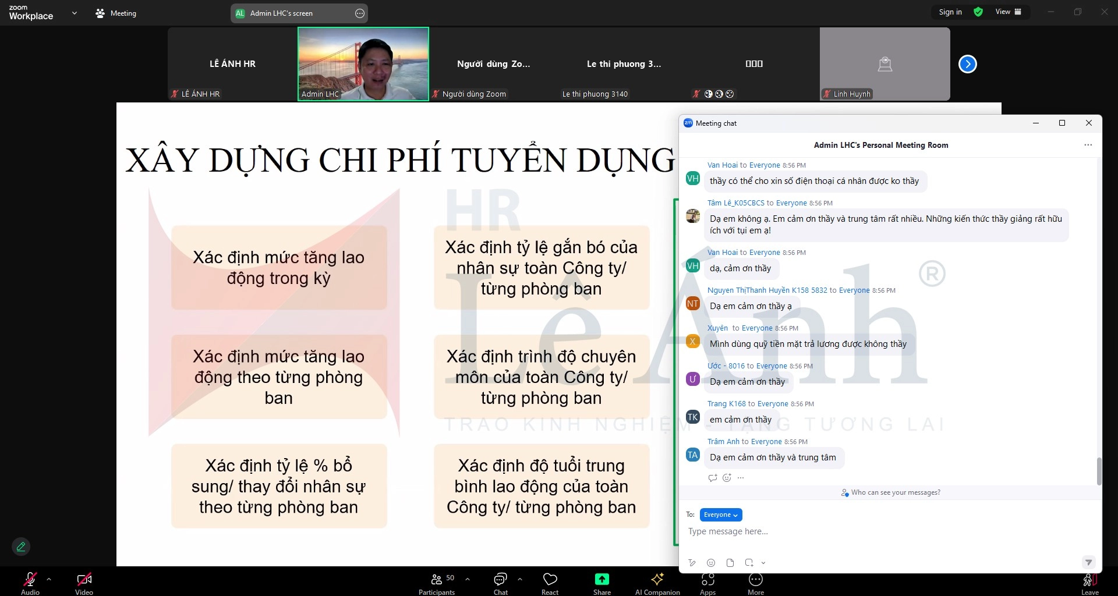Expand the Everyone recipient dropdown
This screenshot has height=596, width=1118.
[x=721, y=515]
